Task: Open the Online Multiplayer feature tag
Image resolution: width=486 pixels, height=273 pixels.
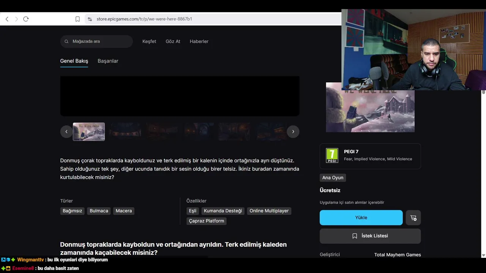Action: pyautogui.click(x=269, y=211)
